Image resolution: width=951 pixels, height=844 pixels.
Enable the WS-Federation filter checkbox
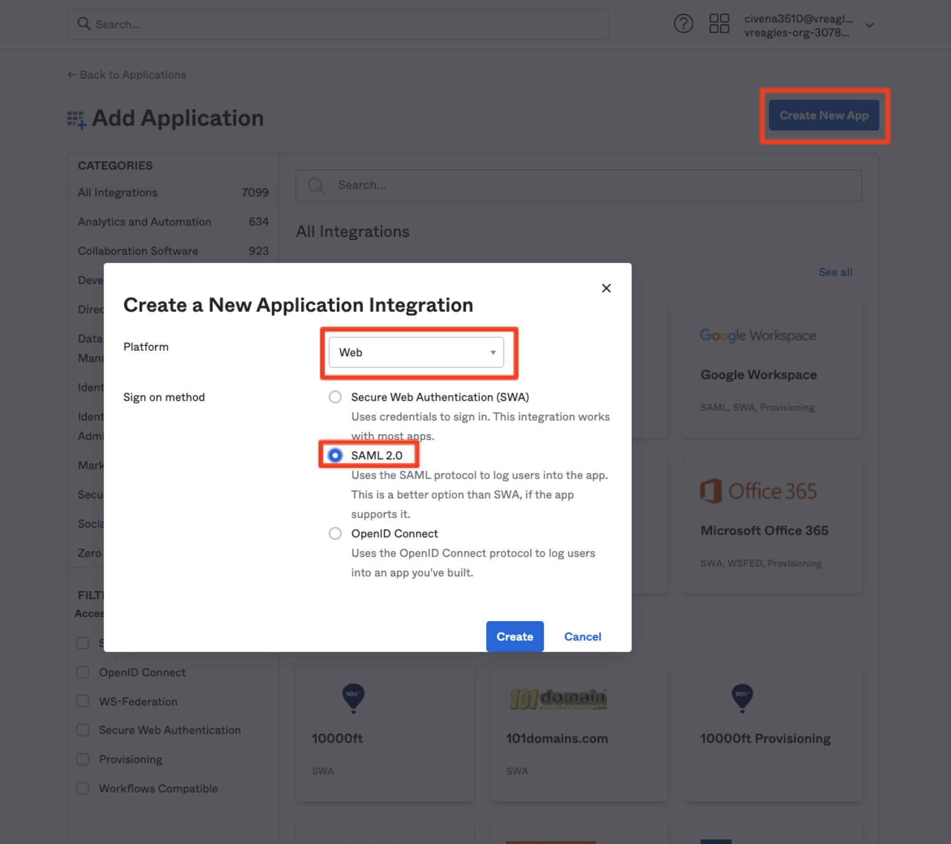click(83, 701)
